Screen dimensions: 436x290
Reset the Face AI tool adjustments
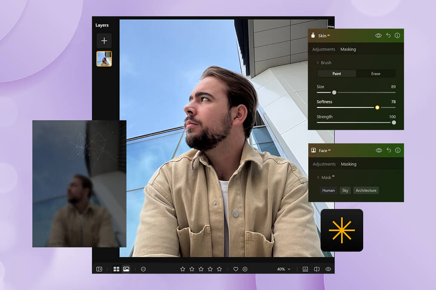pyautogui.click(x=389, y=150)
